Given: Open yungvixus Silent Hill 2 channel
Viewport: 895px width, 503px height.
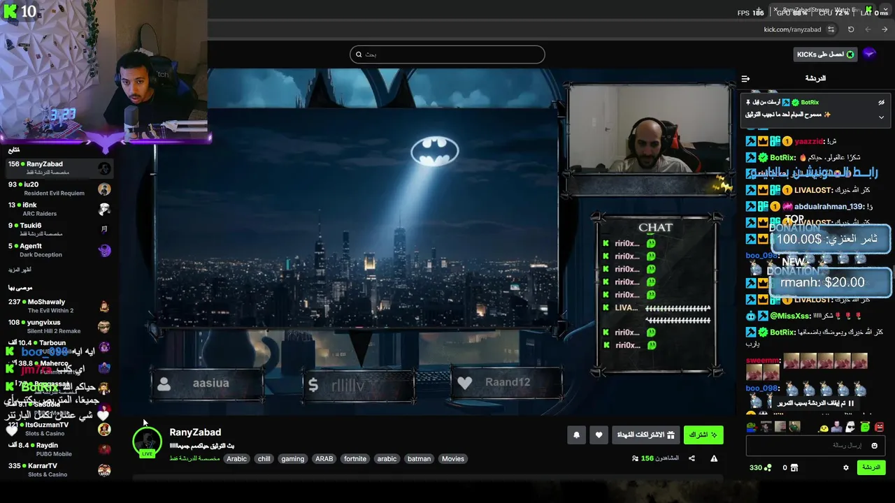Looking at the screenshot, I should [x=59, y=326].
